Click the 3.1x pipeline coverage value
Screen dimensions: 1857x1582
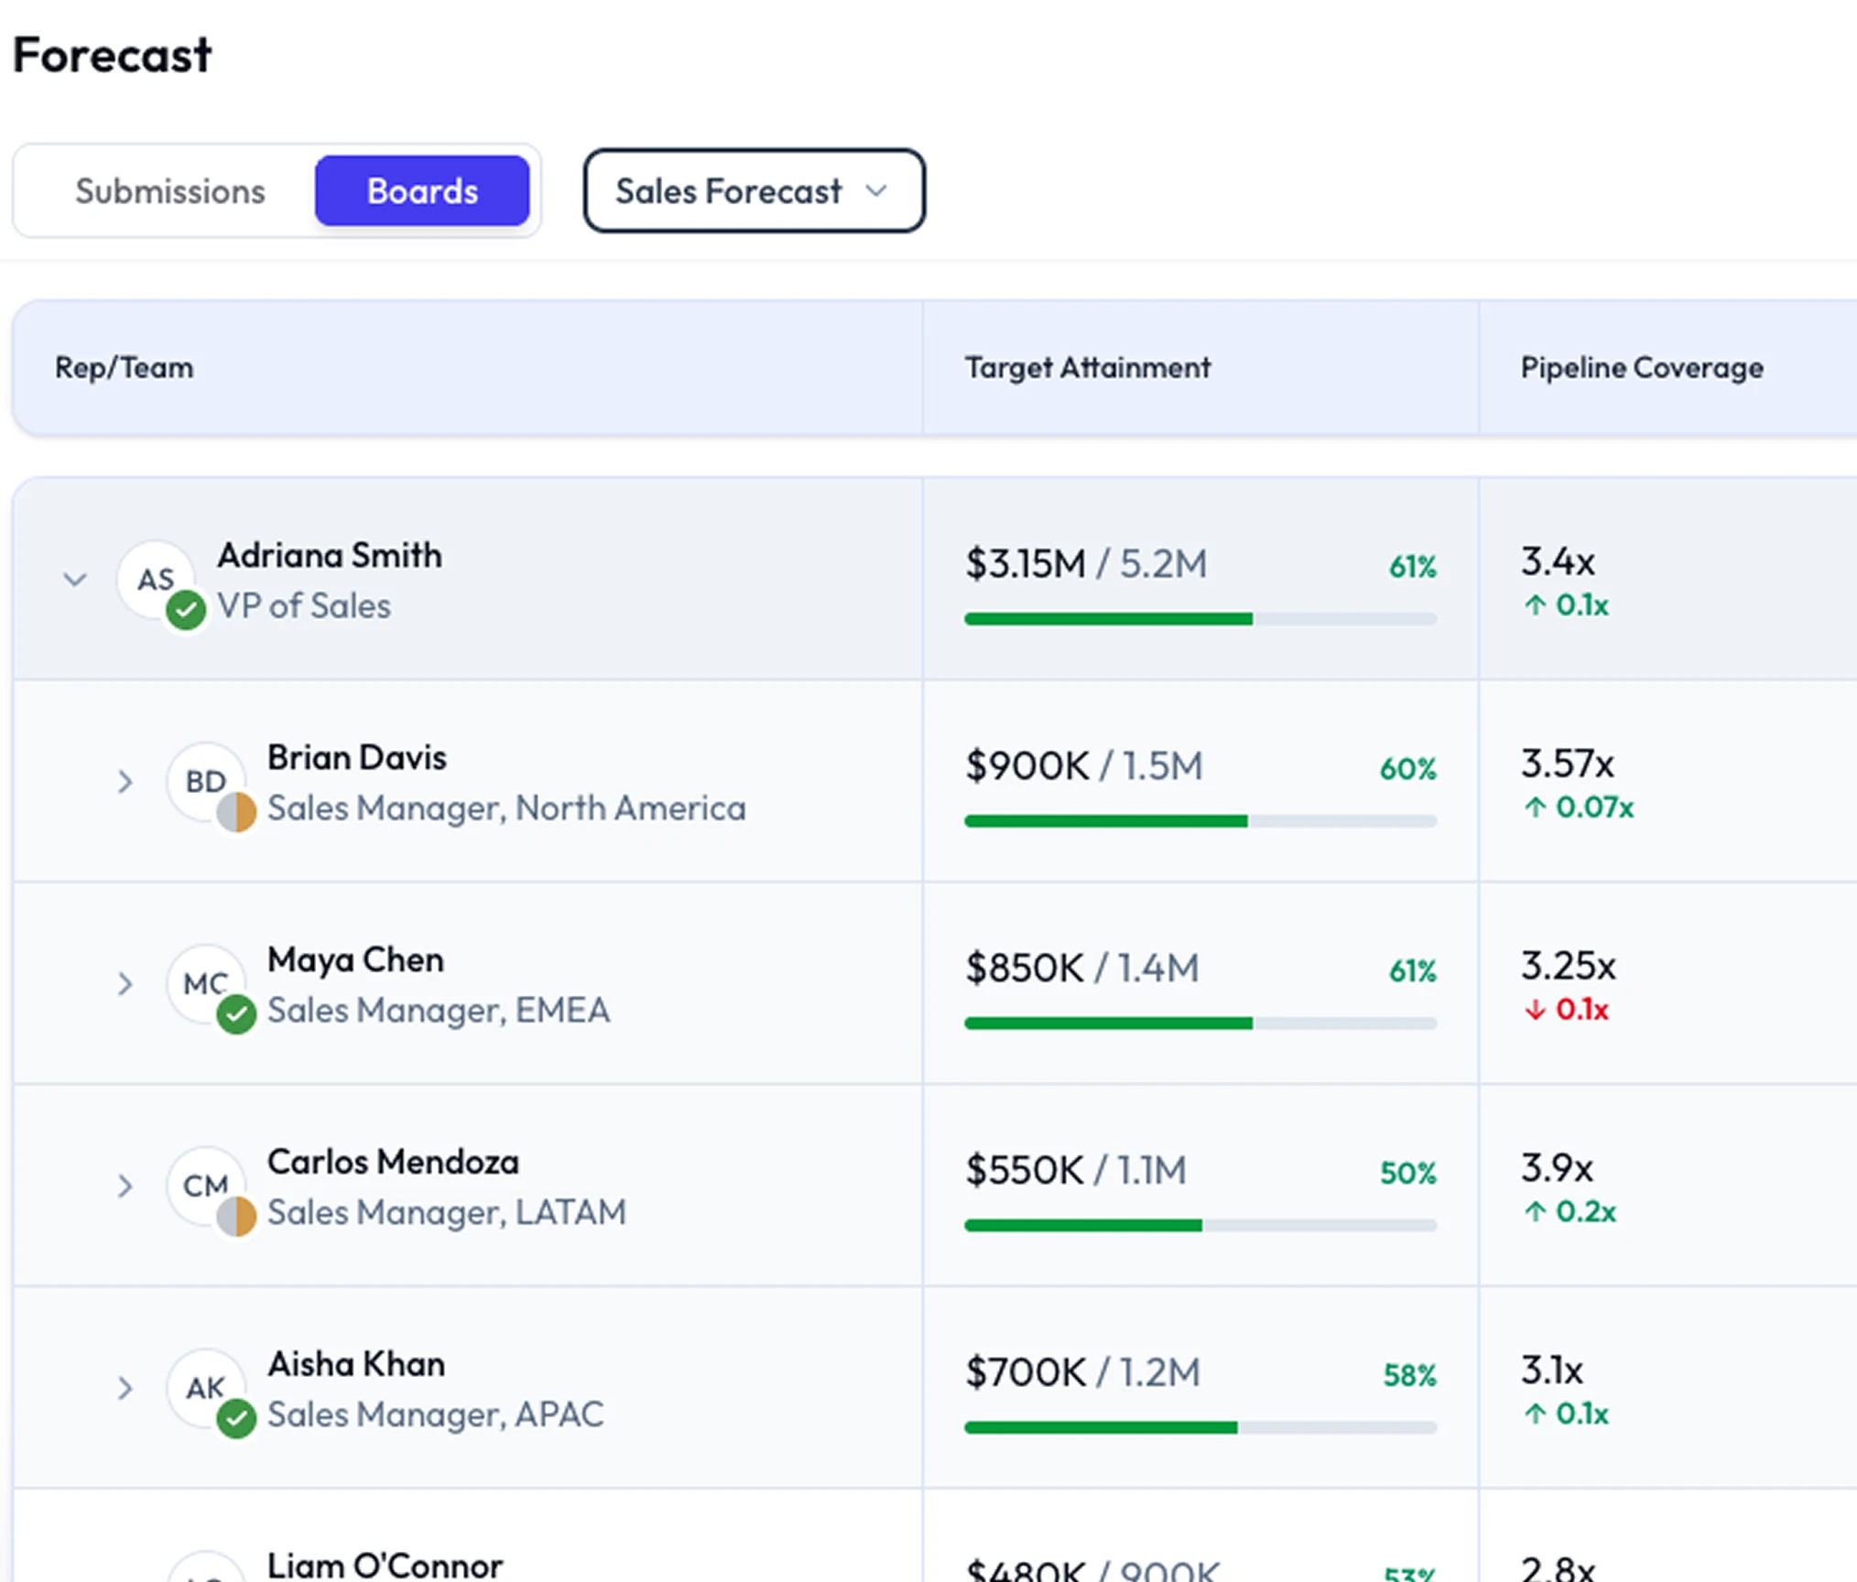pos(1552,1371)
